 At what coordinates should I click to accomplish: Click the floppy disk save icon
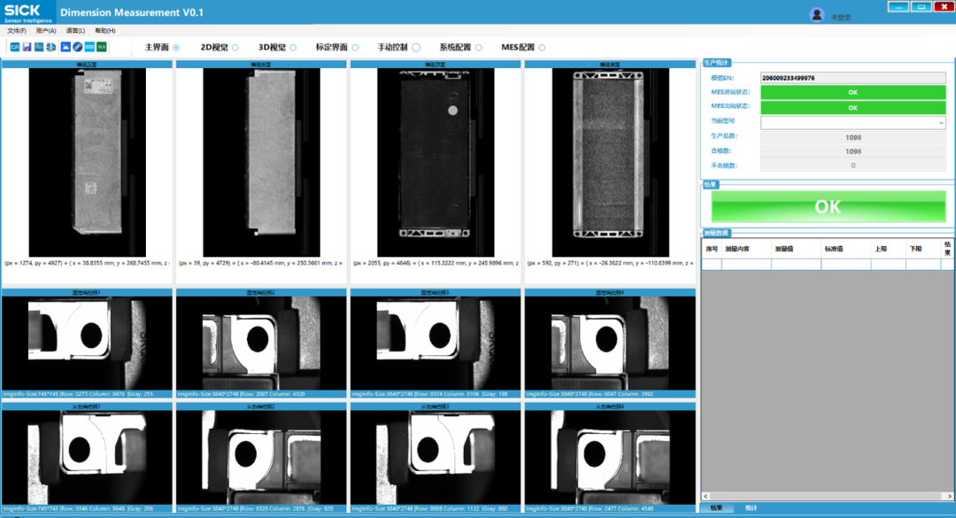click(x=27, y=46)
